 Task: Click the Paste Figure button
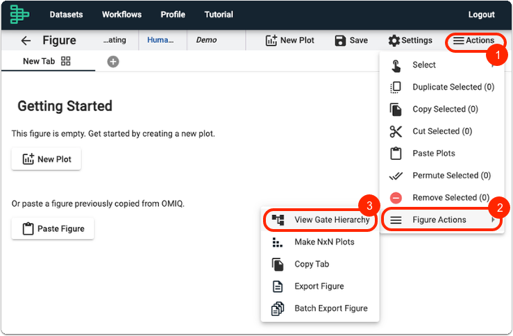coord(53,228)
